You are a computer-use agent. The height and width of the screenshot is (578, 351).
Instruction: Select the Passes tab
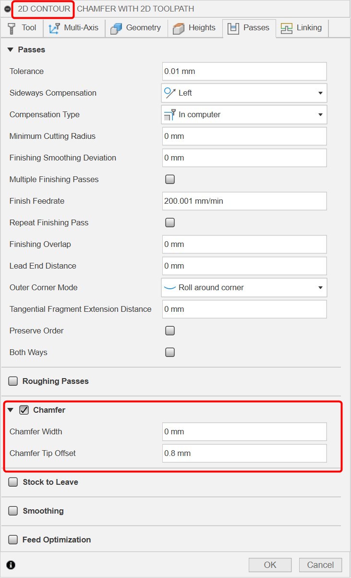(249, 28)
